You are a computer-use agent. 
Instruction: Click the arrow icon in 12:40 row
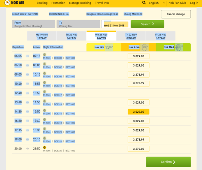point(27,93)
